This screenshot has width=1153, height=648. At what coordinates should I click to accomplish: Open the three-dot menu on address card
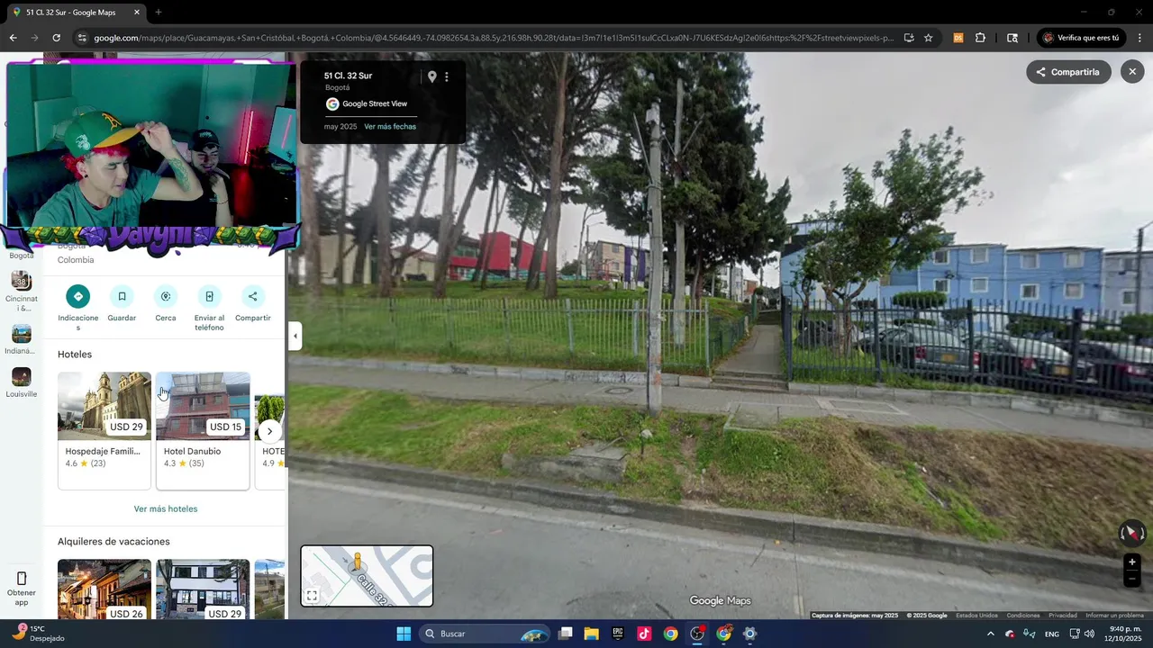point(447,76)
